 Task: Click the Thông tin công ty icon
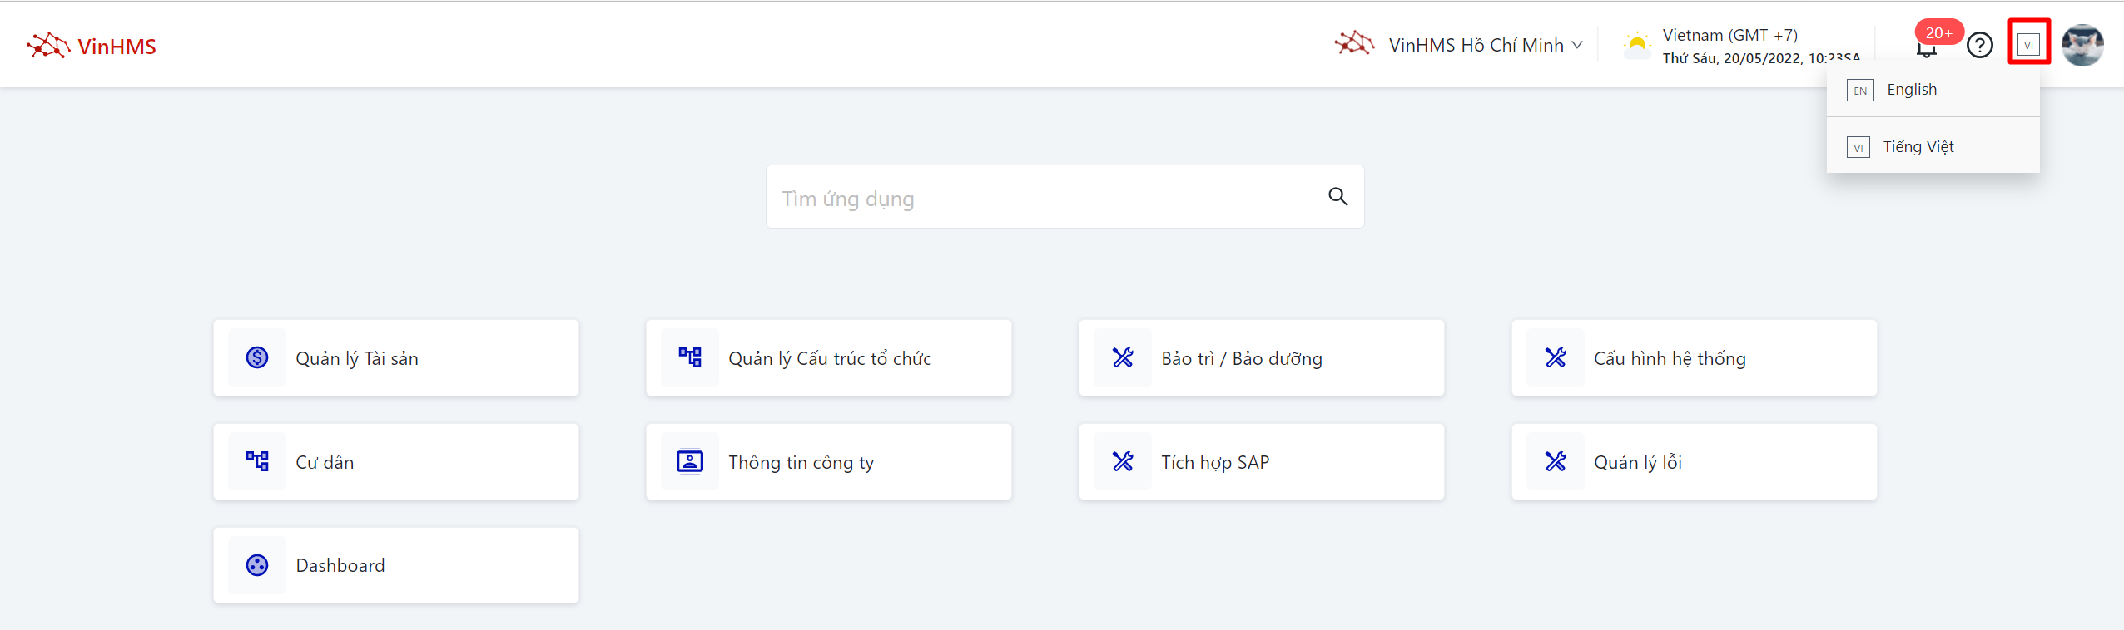690,461
